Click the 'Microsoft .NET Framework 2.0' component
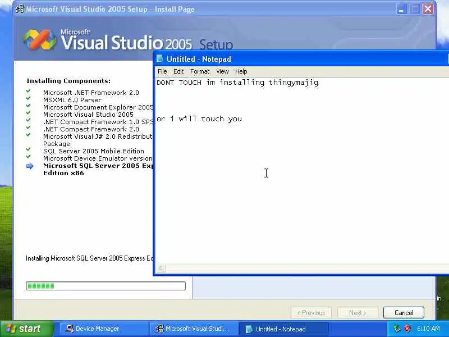 click(91, 93)
